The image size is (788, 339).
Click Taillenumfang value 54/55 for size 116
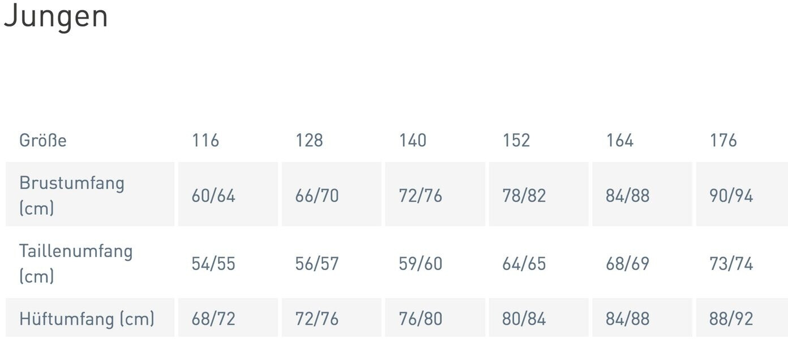click(x=213, y=263)
